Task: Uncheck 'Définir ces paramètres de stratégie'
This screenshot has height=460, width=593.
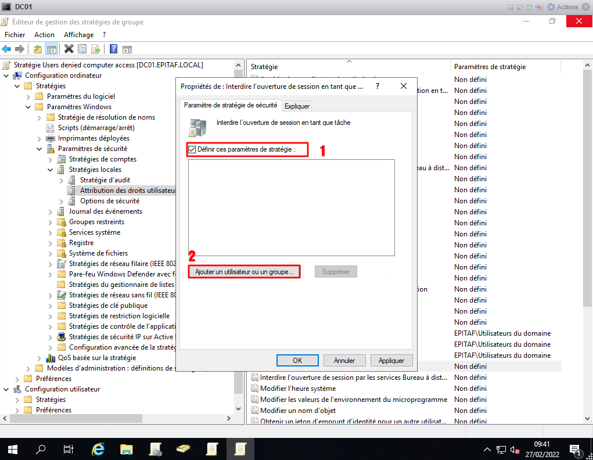Action: tap(192, 149)
